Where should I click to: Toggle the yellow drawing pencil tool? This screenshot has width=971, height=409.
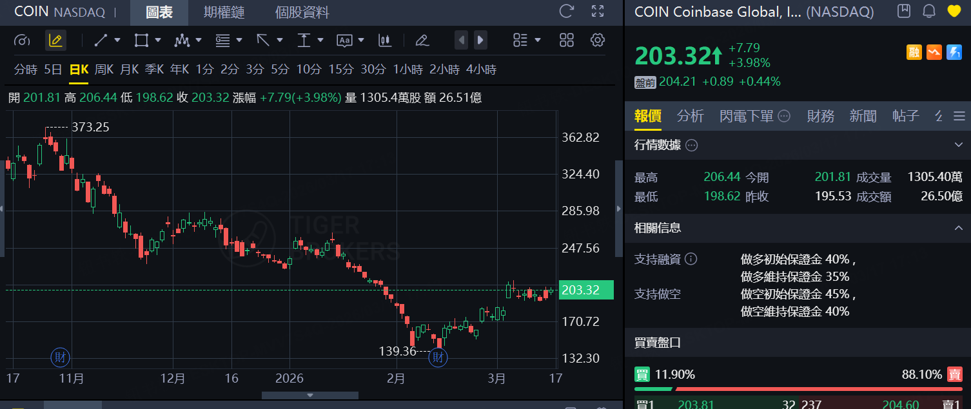click(55, 41)
